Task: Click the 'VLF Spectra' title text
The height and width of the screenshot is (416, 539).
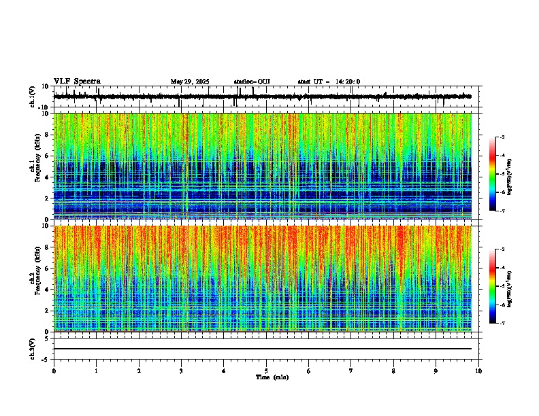Action: click(77, 82)
